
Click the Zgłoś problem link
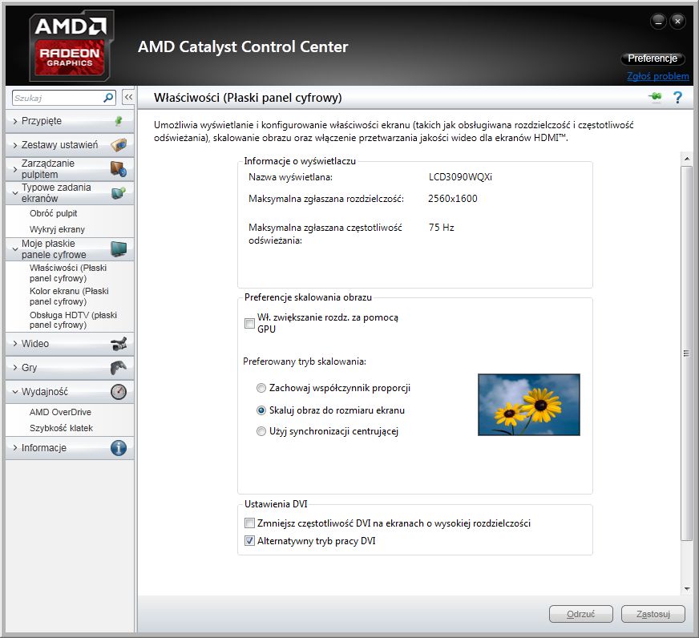[658, 76]
